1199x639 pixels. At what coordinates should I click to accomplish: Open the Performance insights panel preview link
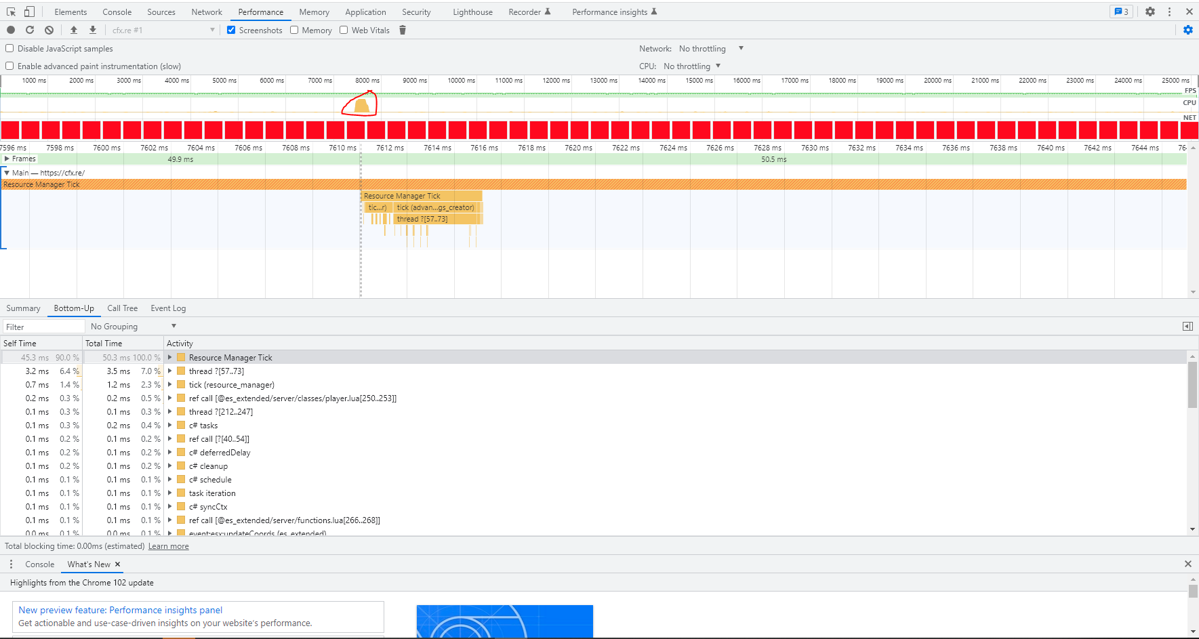[120, 610]
